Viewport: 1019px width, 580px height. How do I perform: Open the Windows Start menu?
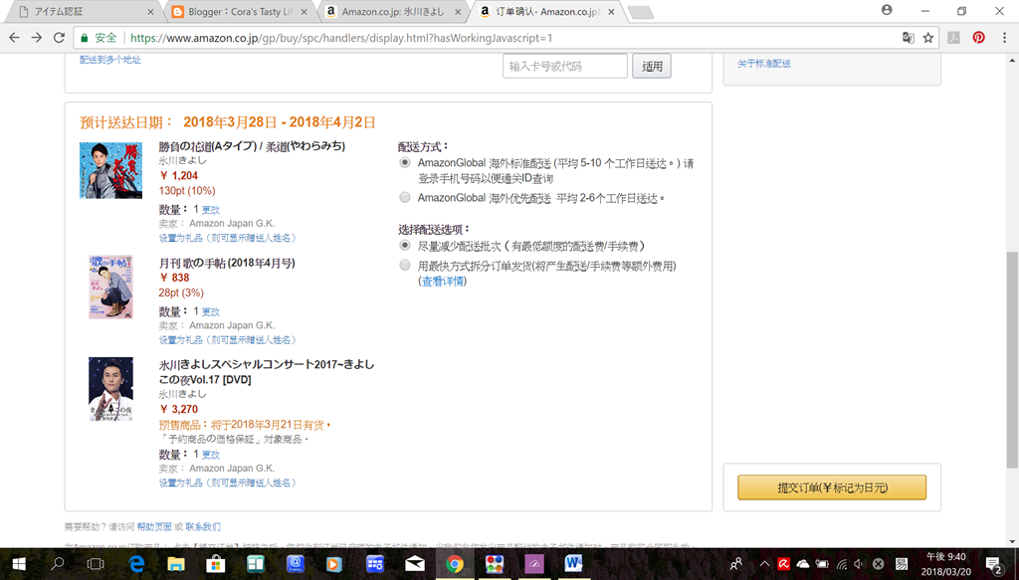coord(18,564)
